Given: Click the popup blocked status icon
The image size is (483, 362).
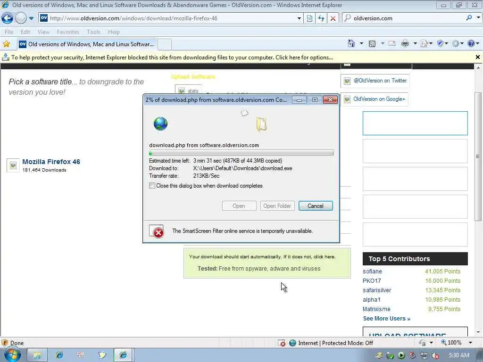Looking at the screenshot, I should (282, 343).
